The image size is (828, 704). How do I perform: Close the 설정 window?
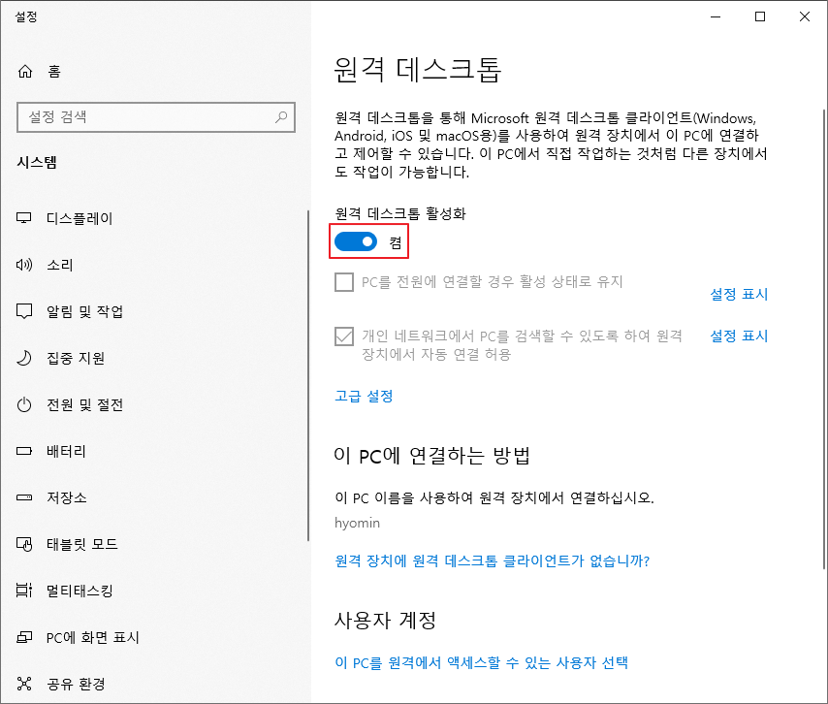click(x=804, y=16)
